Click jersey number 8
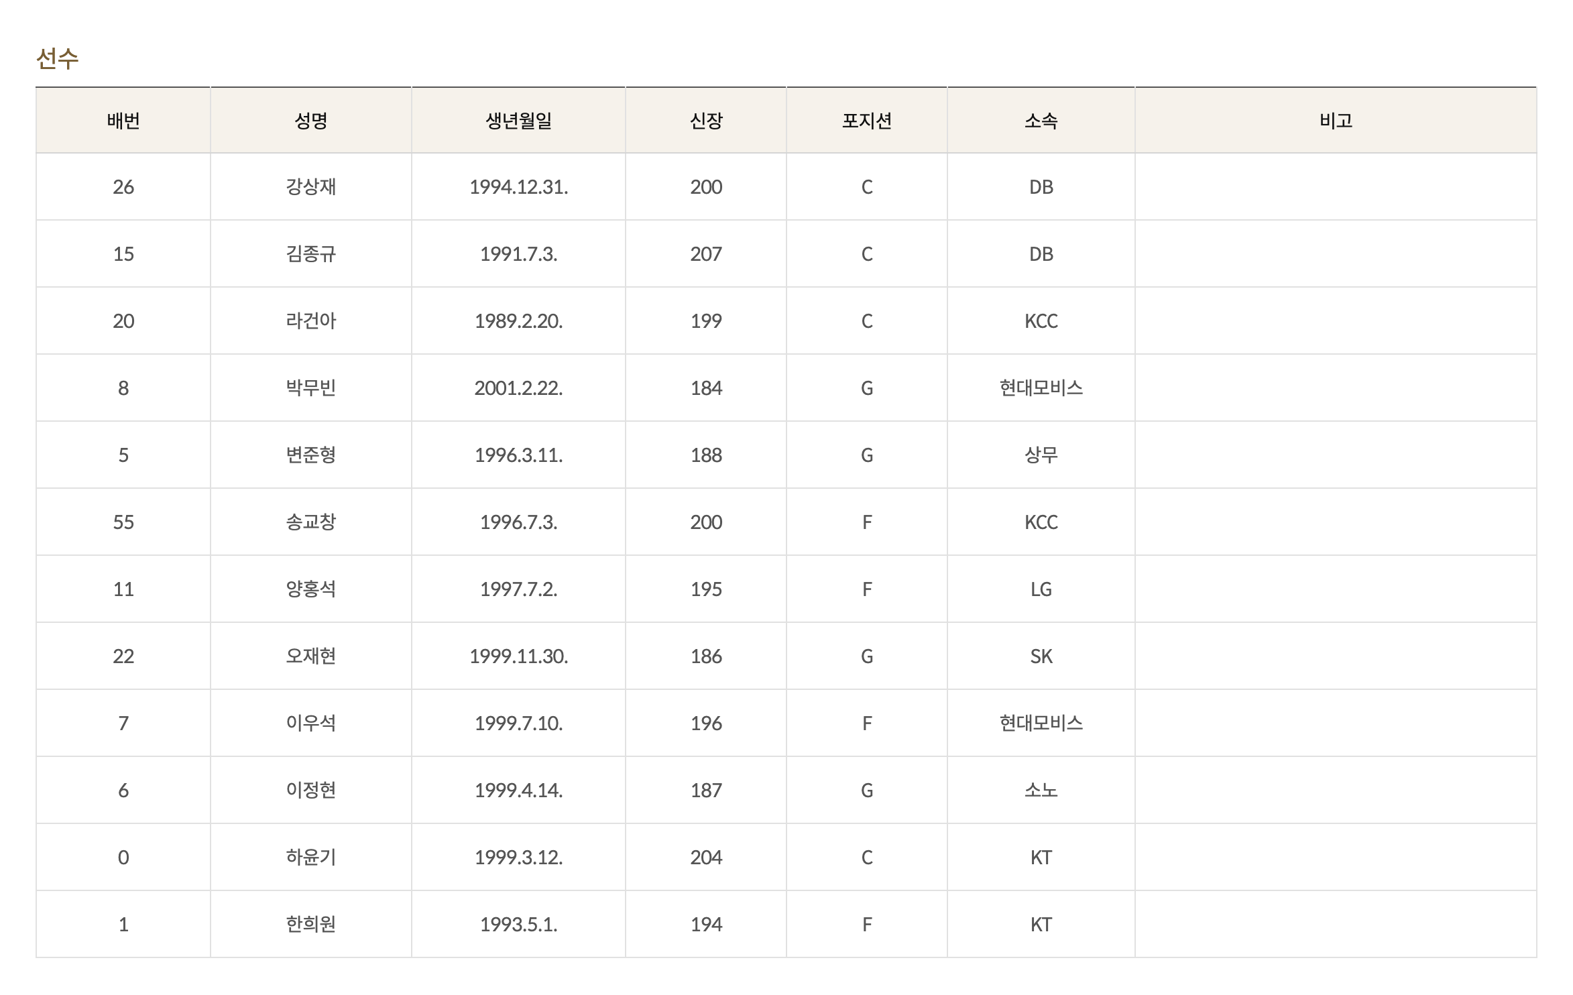This screenshot has height=995, width=1573. [x=123, y=388]
